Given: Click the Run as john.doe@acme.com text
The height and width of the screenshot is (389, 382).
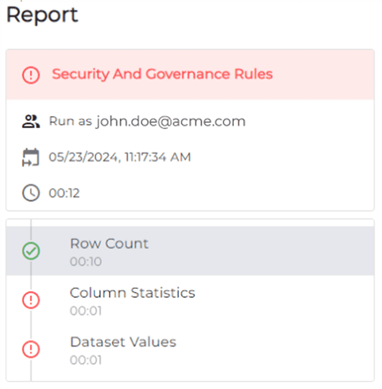Looking at the screenshot, I should (x=147, y=121).
